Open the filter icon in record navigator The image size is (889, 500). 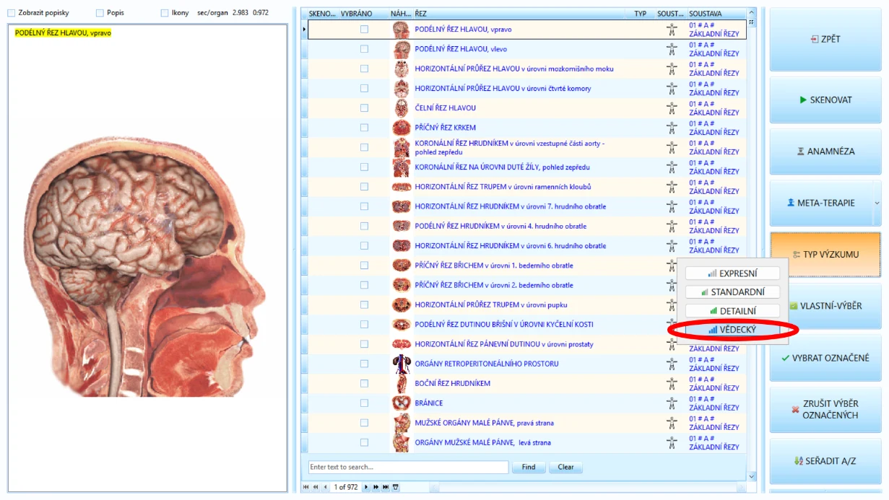[396, 488]
